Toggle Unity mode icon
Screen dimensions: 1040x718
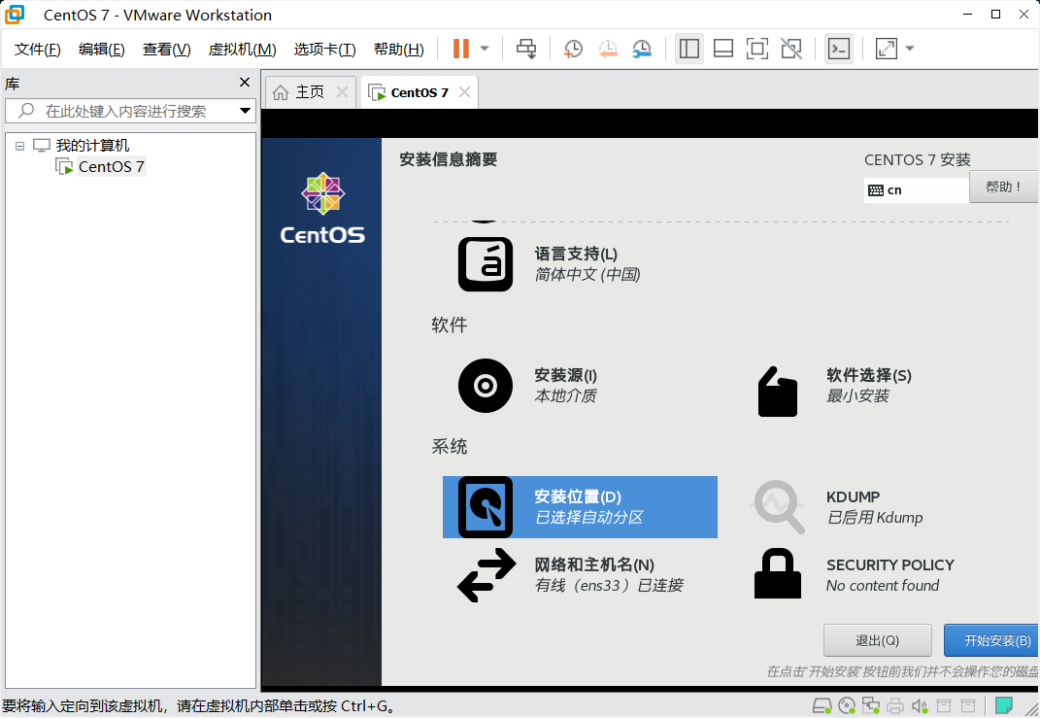tap(791, 49)
